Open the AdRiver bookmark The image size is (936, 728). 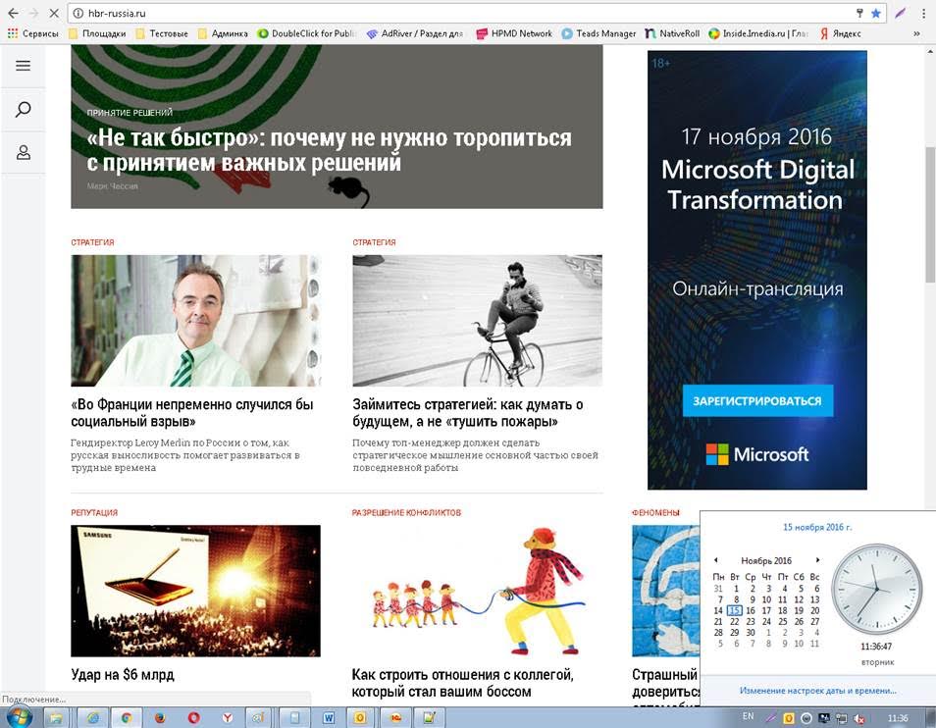415,34
